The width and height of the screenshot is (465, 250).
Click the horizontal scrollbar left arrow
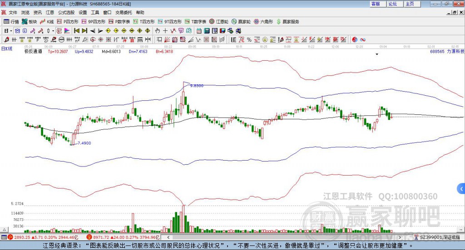pyautogui.click(x=168, y=237)
